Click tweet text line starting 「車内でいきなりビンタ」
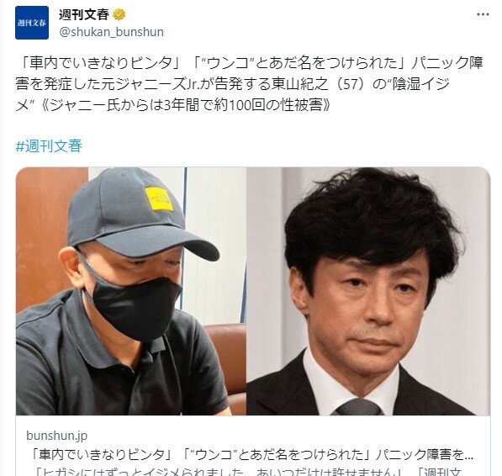502x476 pixels. (x=250, y=63)
